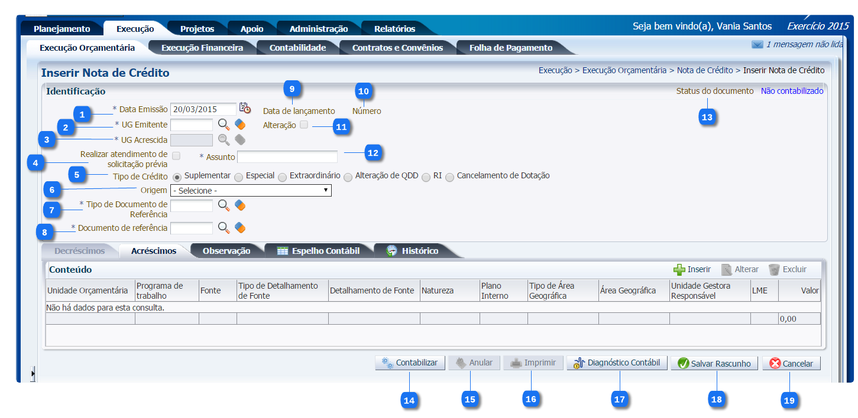Viewport: 858px width, 418px height.
Task: Click the Salvar Rascunho button
Action: coord(714,364)
